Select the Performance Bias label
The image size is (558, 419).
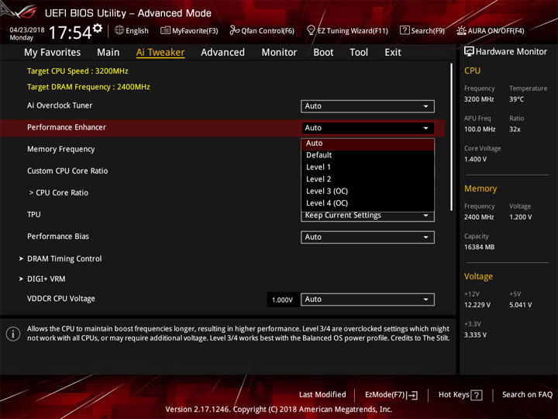(x=58, y=236)
